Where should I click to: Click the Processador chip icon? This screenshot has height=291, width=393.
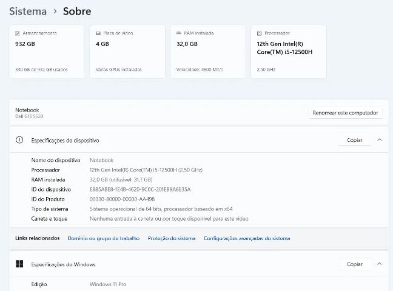[259, 33]
